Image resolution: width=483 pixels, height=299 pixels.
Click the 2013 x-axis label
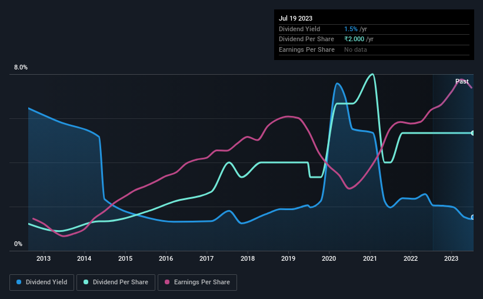tap(44, 258)
